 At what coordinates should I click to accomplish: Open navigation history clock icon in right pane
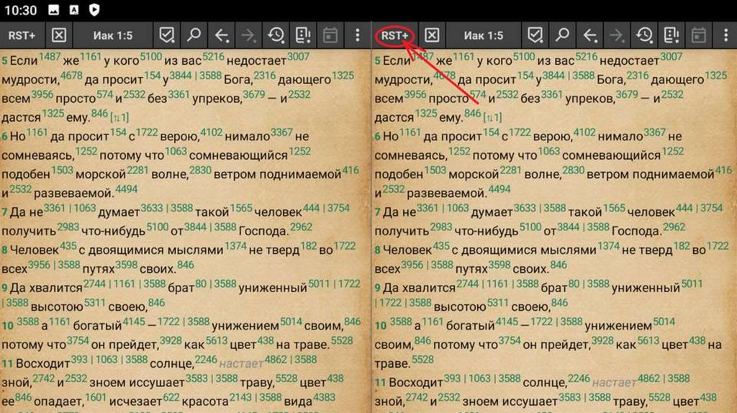644,35
